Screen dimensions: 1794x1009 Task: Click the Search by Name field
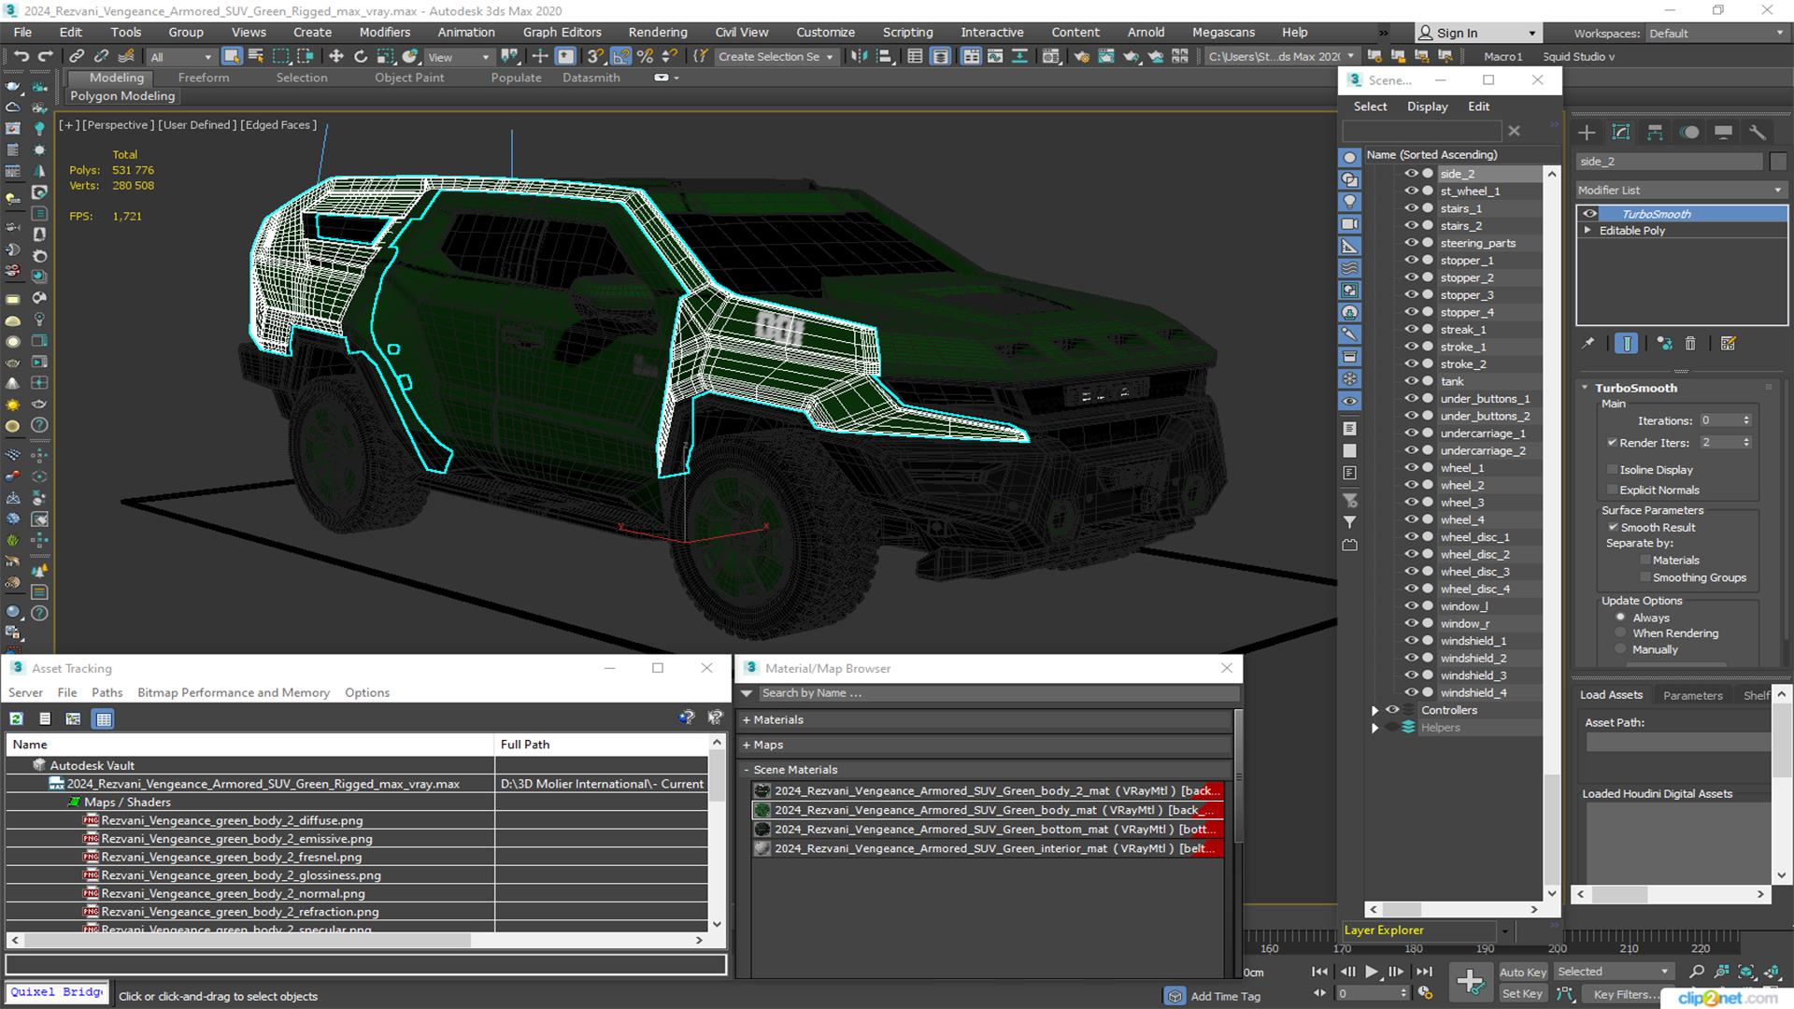tap(997, 693)
